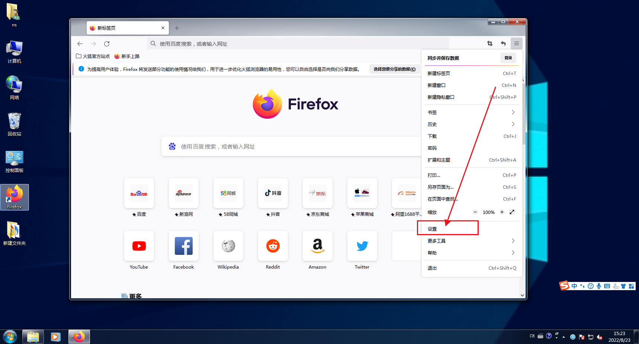Expand the 更多工具 submenu
This screenshot has height=344, width=639.
pos(471,241)
